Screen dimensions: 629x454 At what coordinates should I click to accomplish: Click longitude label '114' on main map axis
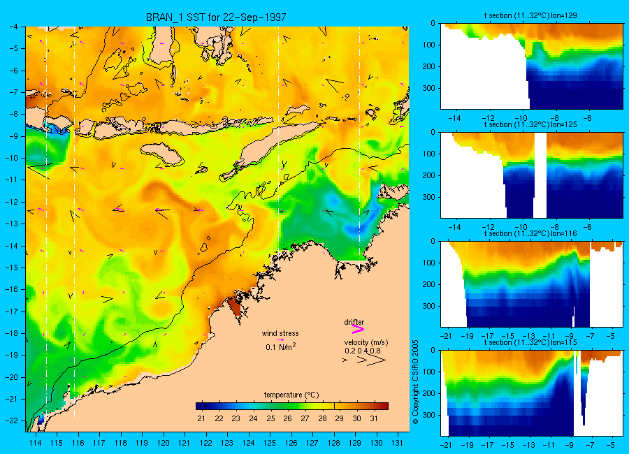pos(36,443)
